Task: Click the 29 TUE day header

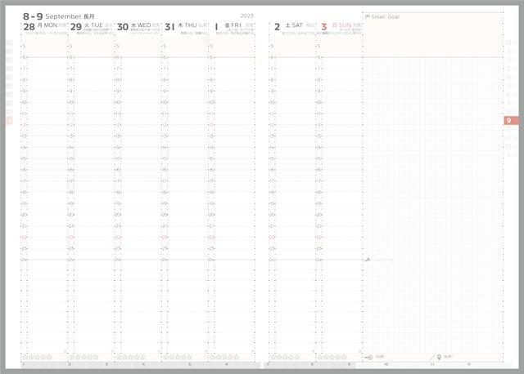Action: (x=88, y=26)
